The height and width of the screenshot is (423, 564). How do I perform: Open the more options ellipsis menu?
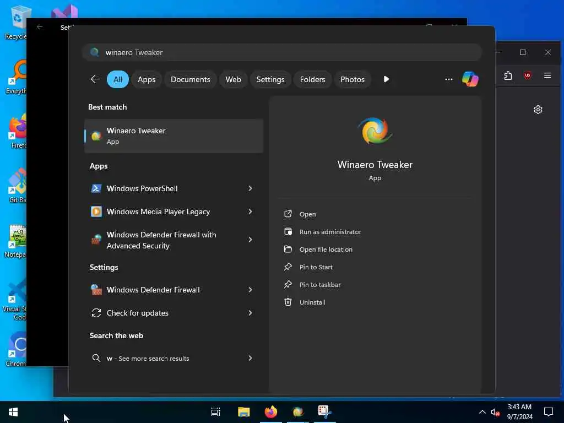point(448,79)
